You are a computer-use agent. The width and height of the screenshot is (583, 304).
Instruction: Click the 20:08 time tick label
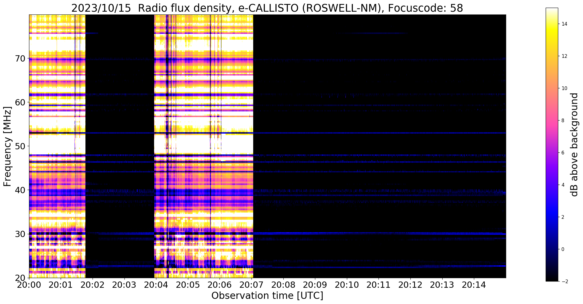(x=283, y=284)
